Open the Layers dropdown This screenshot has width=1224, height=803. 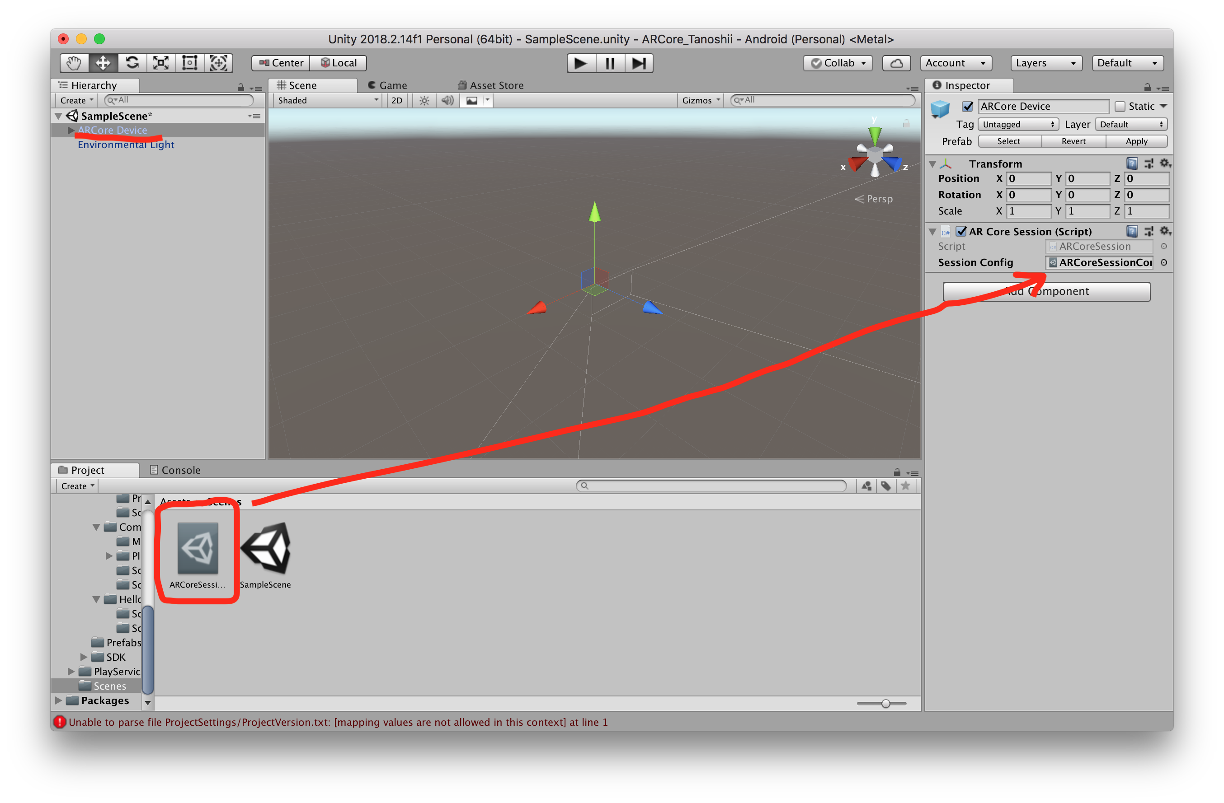tap(1045, 63)
